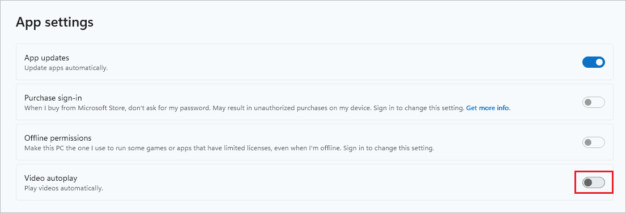Toggle the Purchase sign-in switch

click(594, 102)
